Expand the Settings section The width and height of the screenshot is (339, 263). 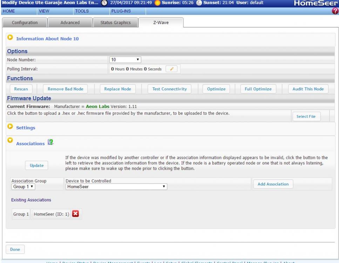point(10,127)
